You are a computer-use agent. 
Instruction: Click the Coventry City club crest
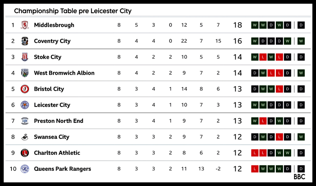pyautogui.click(x=25, y=41)
